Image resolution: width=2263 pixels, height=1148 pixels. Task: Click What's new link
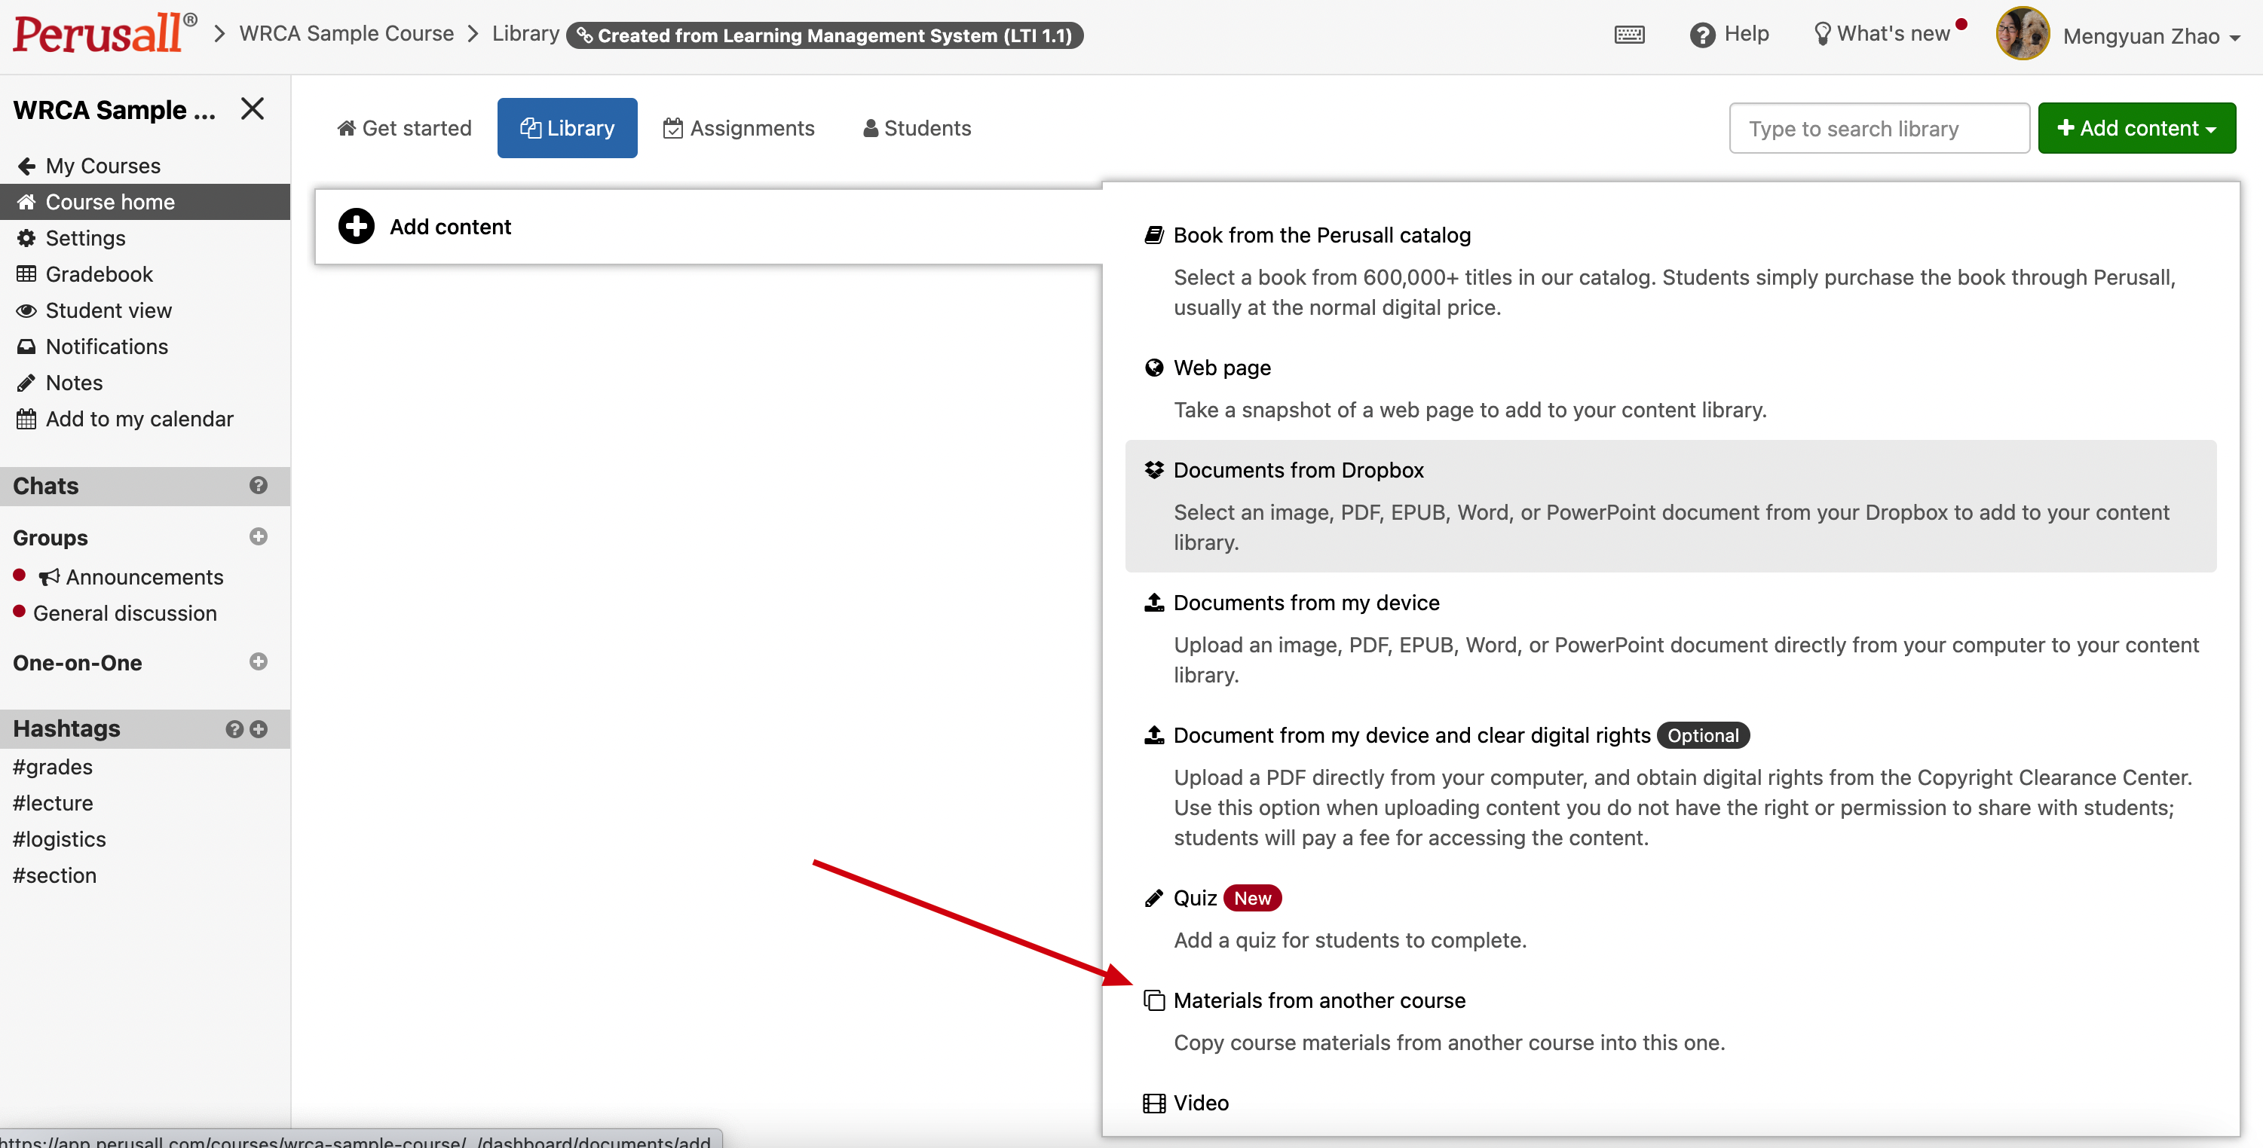click(1893, 33)
